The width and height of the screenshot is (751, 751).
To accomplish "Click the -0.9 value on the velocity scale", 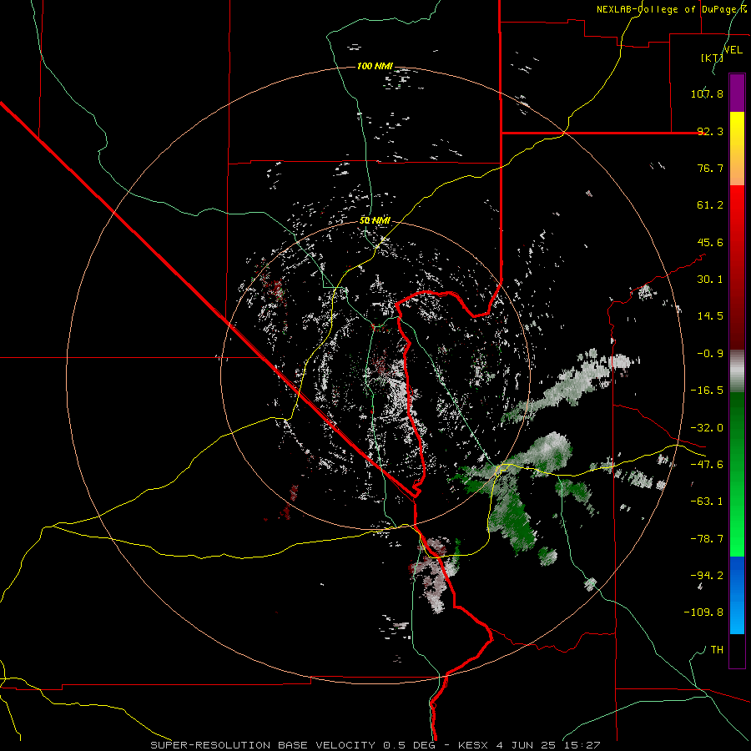I will coord(710,354).
